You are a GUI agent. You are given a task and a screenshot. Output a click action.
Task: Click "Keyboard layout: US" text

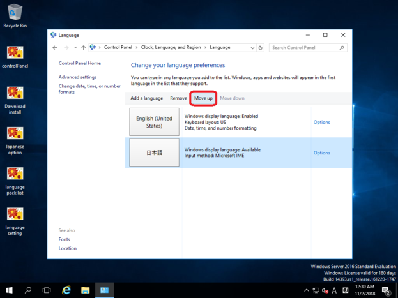205,123
